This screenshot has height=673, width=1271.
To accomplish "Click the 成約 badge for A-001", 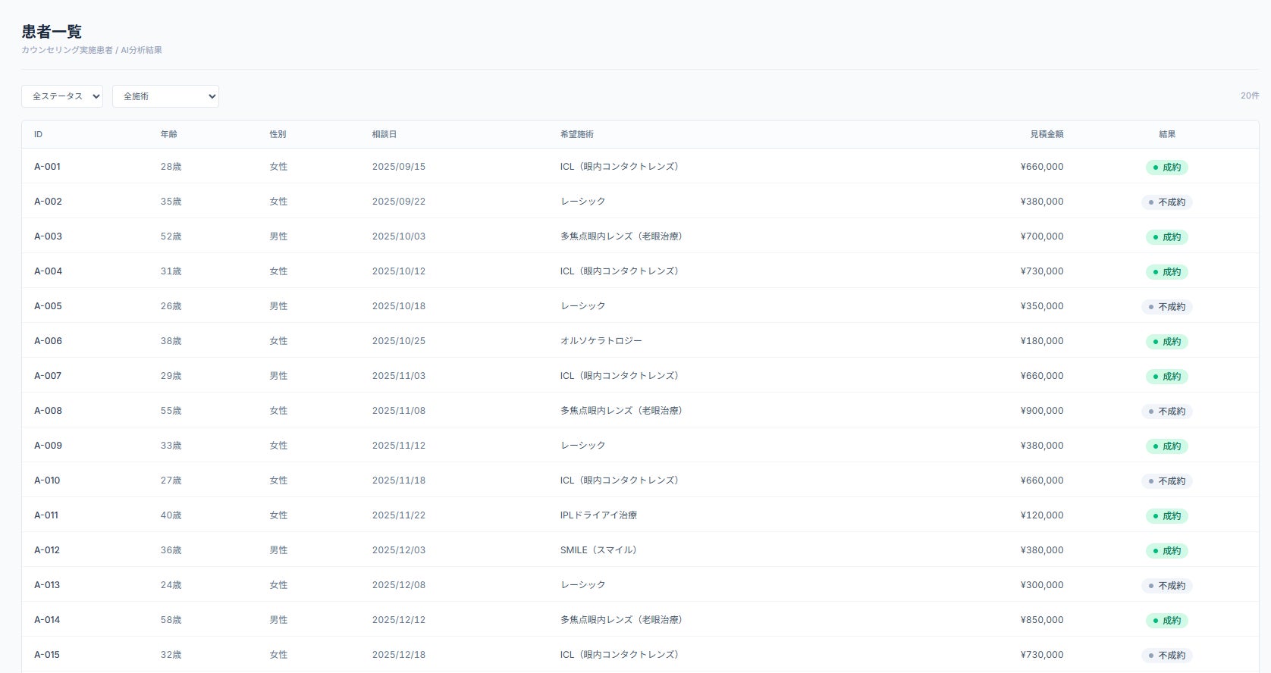I will pyautogui.click(x=1167, y=167).
